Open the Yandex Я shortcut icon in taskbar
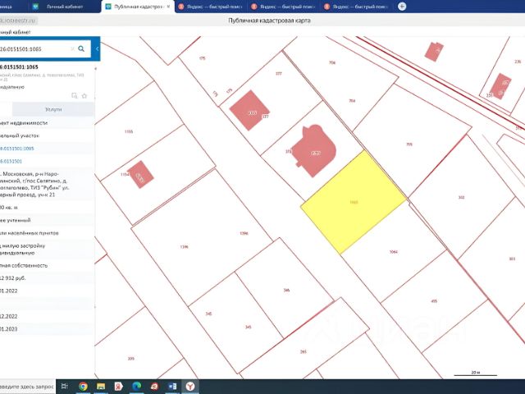The width and height of the screenshot is (525, 394). pyautogui.click(x=118, y=387)
